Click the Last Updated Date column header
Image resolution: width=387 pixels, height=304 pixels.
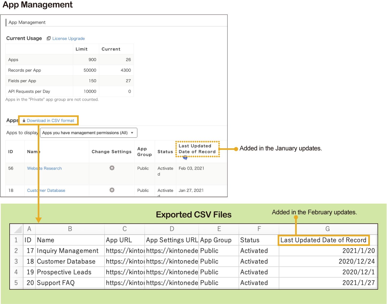pos(197,149)
